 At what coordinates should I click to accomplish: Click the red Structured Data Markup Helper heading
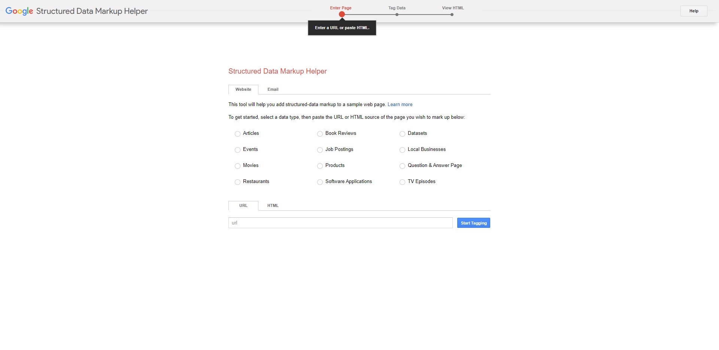tap(277, 71)
